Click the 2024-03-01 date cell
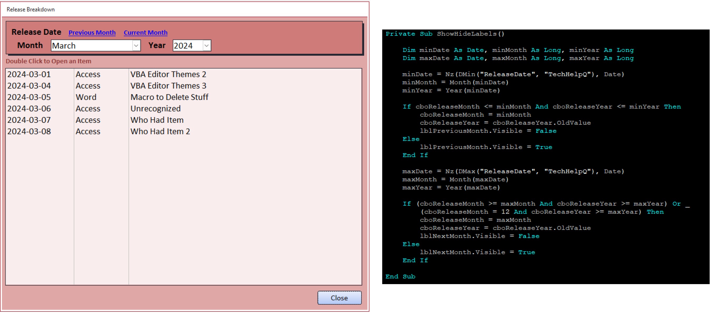This screenshot has width=723, height=316. (x=29, y=74)
